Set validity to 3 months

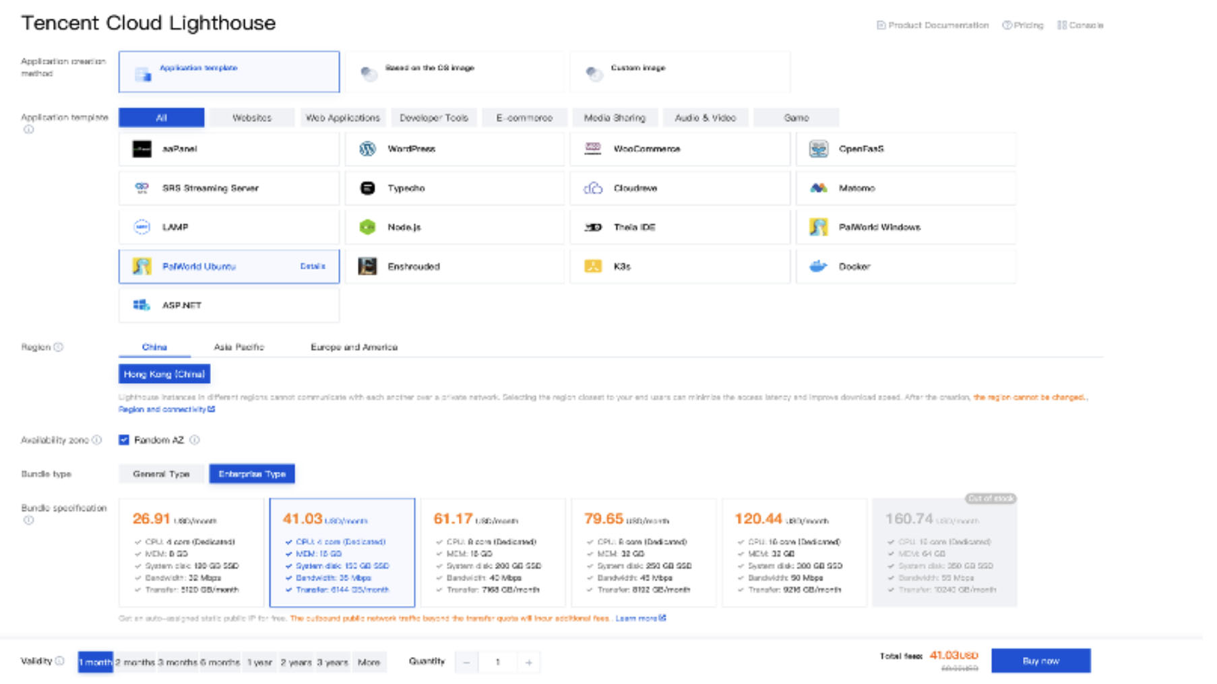pyautogui.click(x=178, y=662)
